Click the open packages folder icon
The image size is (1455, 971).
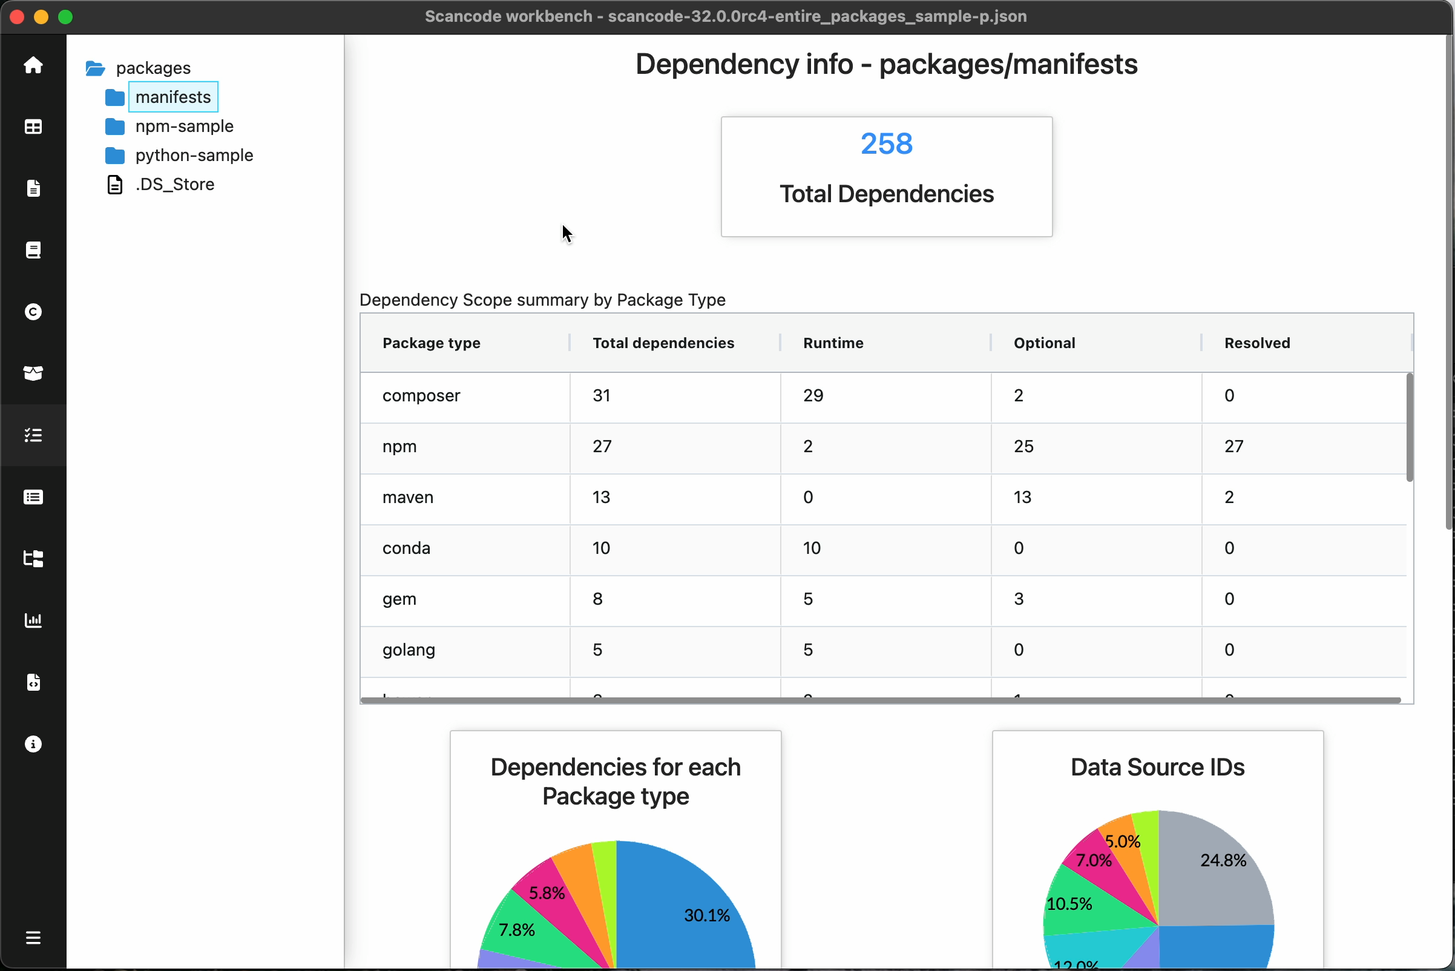(x=96, y=68)
